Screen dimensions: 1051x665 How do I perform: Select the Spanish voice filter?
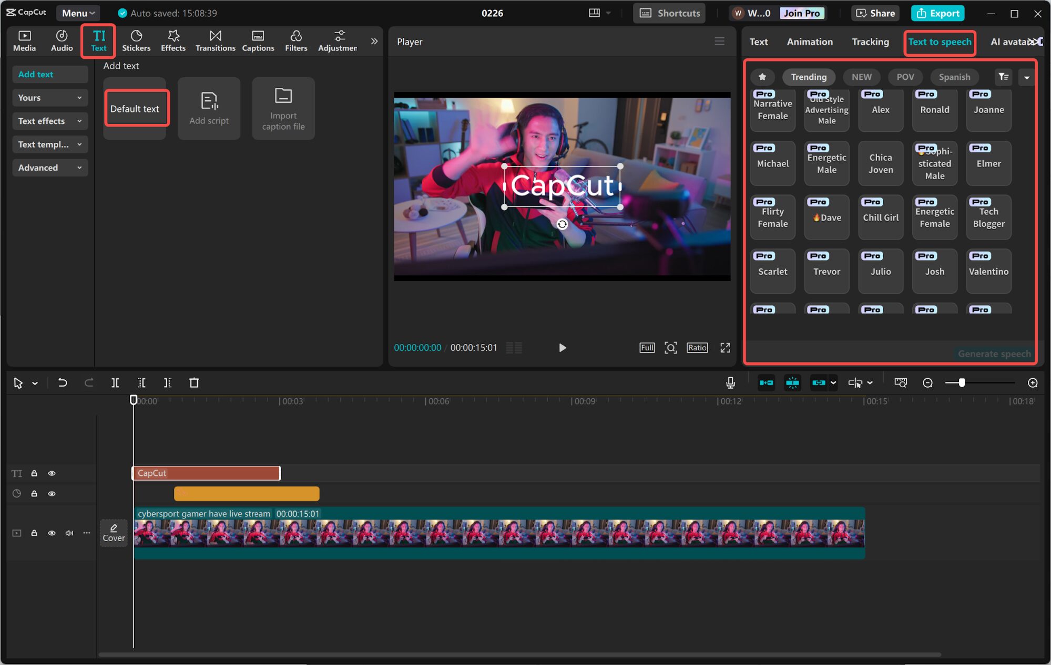tap(954, 77)
